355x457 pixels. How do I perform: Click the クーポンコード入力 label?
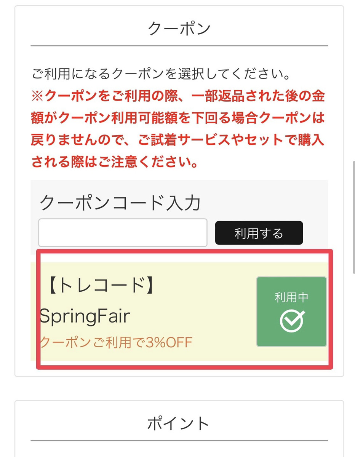pyautogui.click(x=120, y=203)
